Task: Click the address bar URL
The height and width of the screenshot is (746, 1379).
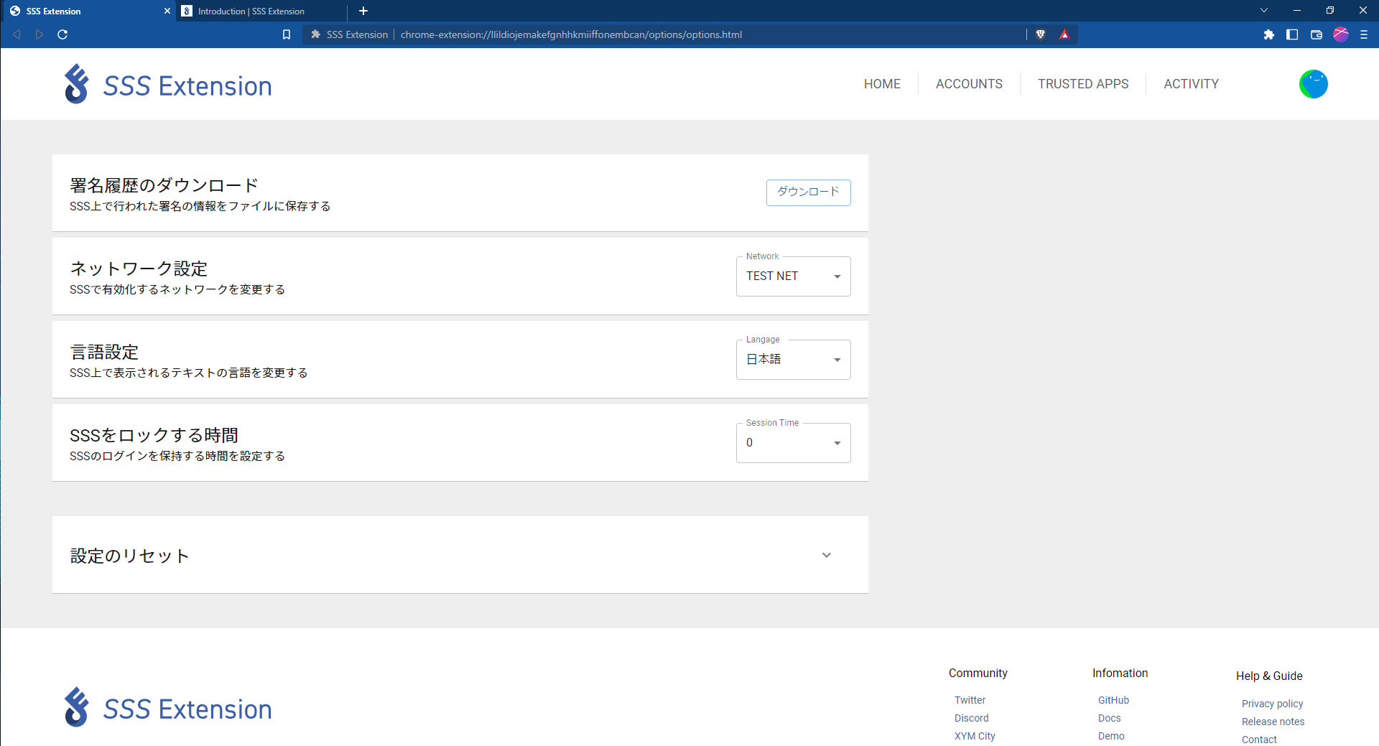Action: (x=571, y=34)
